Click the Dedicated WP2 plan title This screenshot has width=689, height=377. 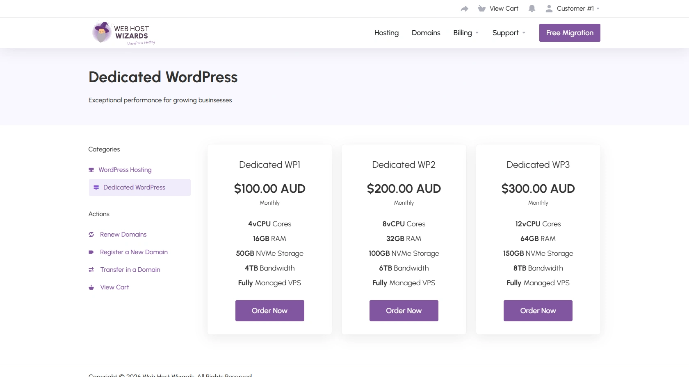pyautogui.click(x=404, y=165)
